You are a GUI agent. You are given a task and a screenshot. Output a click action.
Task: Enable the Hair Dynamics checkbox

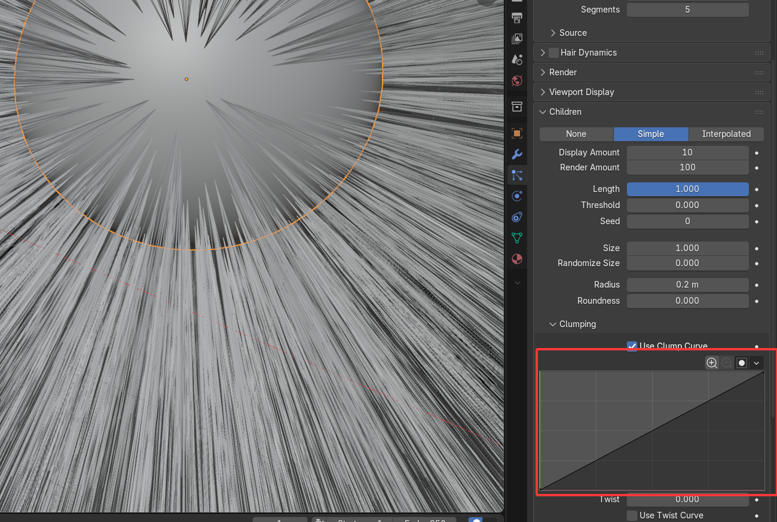tap(553, 53)
